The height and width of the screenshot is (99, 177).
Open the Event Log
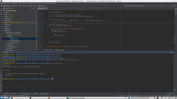click(x=170, y=94)
